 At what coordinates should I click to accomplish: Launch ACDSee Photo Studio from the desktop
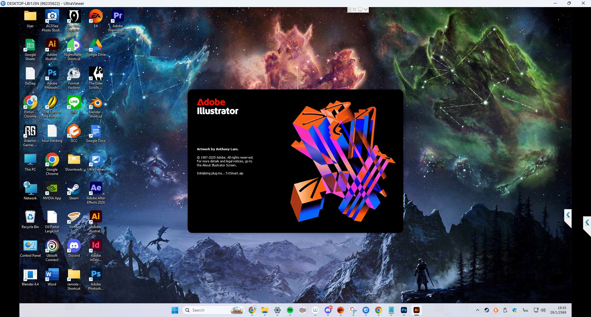[52, 21]
